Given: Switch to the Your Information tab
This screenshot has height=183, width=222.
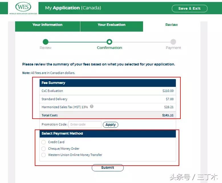Looking at the screenshot, I should 48,26.
